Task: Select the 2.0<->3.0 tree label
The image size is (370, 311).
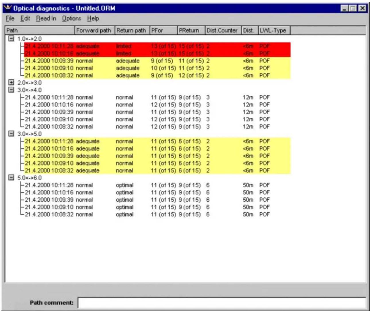Action: point(29,83)
